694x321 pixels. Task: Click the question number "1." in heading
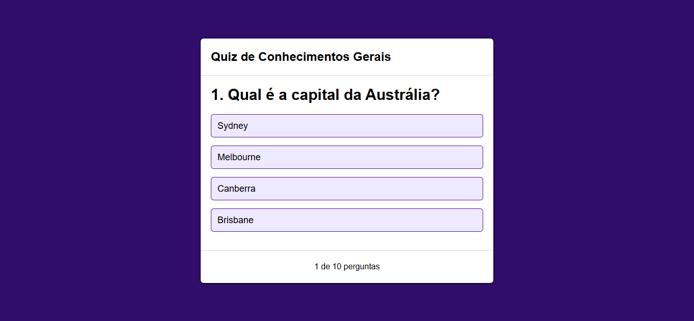click(x=217, y=95)
